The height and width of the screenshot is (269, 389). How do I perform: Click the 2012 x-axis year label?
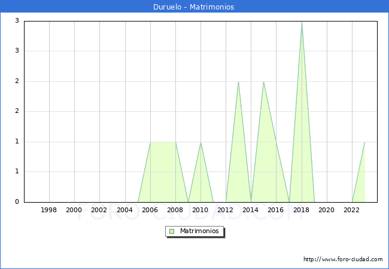point(226,210)
